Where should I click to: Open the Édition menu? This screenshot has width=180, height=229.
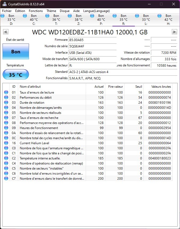pos(20,11)
